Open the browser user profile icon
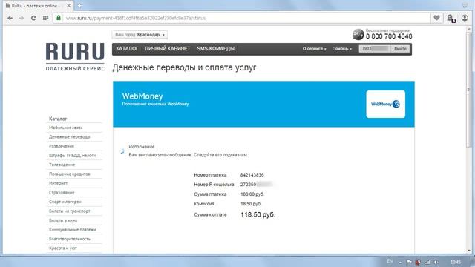The image size is (475, 267). coord(465,18)
